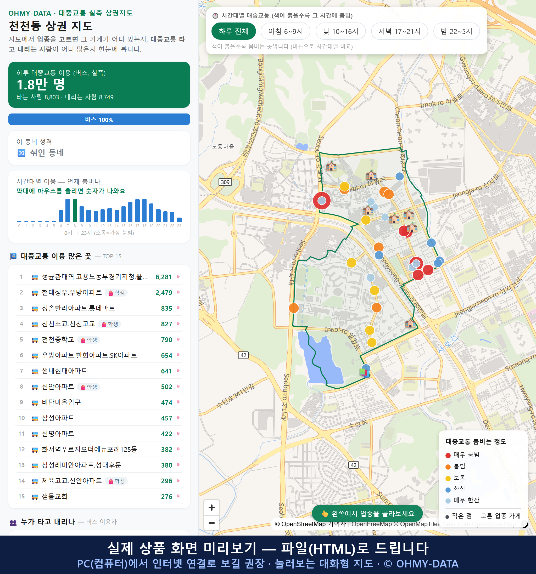Click the bus stop icon beside 대중교통 이용 많은 곳
This screenshot has width=536, height=574.
pos(13,256)
